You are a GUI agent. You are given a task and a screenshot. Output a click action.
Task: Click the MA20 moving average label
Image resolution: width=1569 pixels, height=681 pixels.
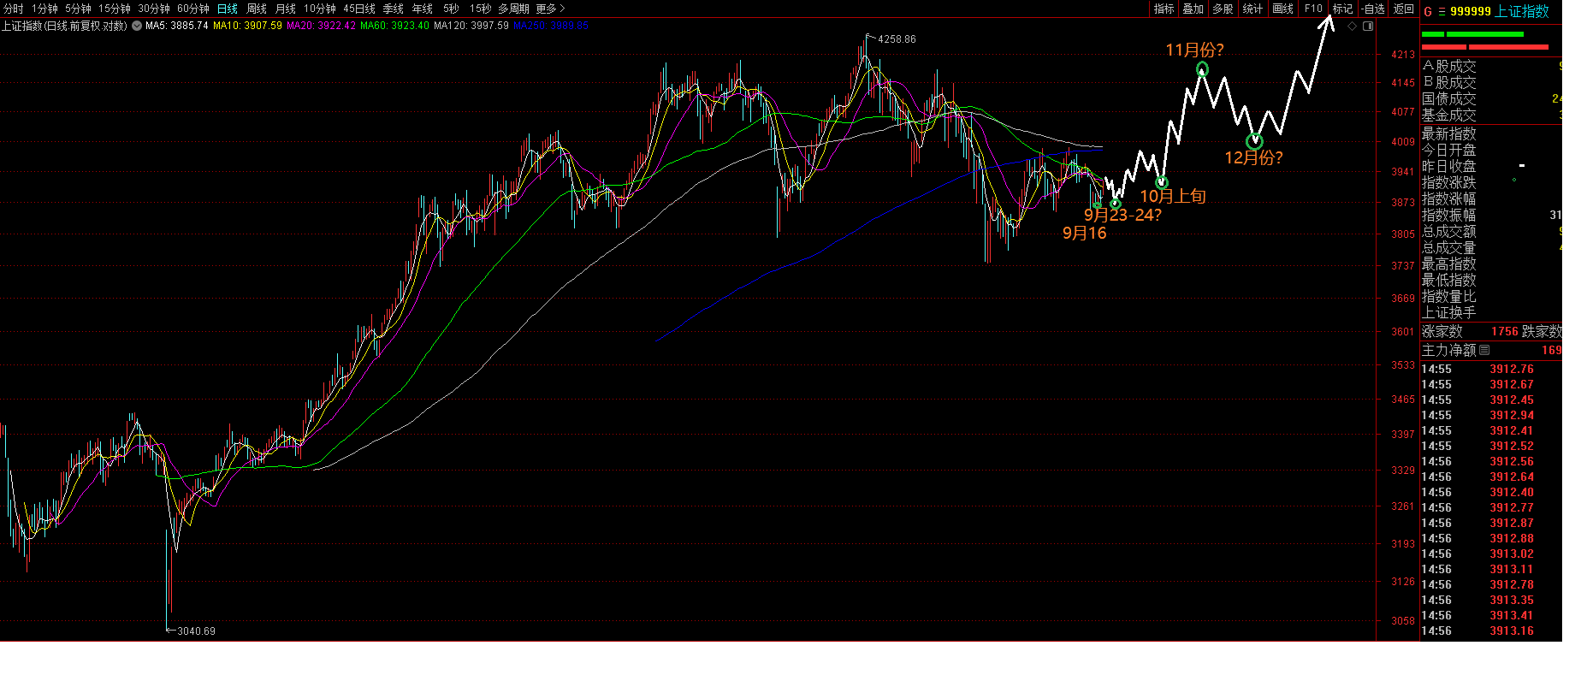pos(321,26)
